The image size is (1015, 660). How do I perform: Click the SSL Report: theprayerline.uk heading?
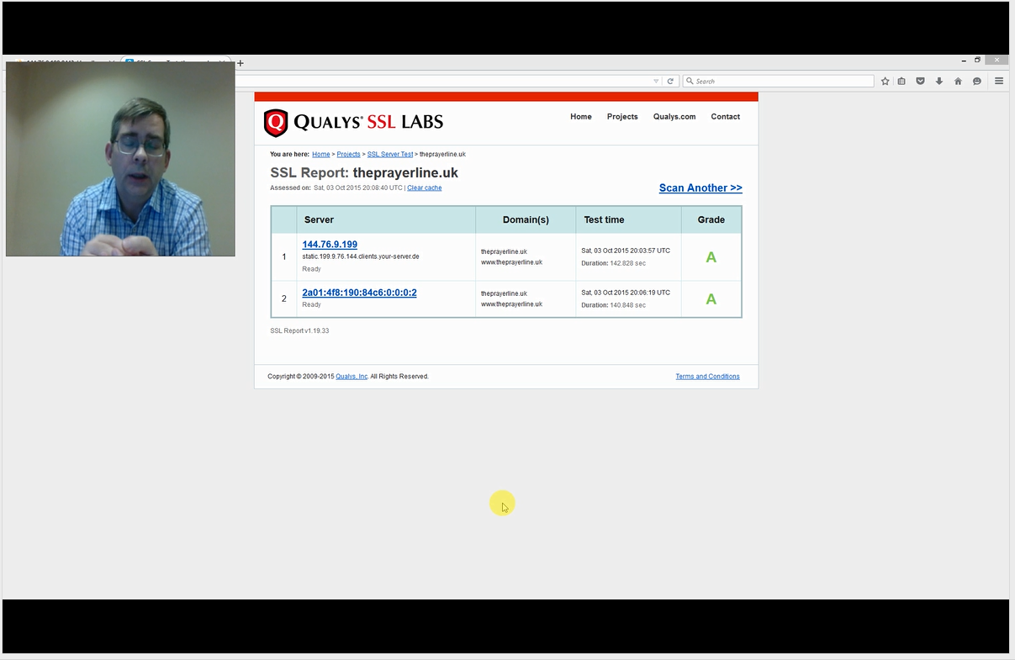click(x=364, y=172)
